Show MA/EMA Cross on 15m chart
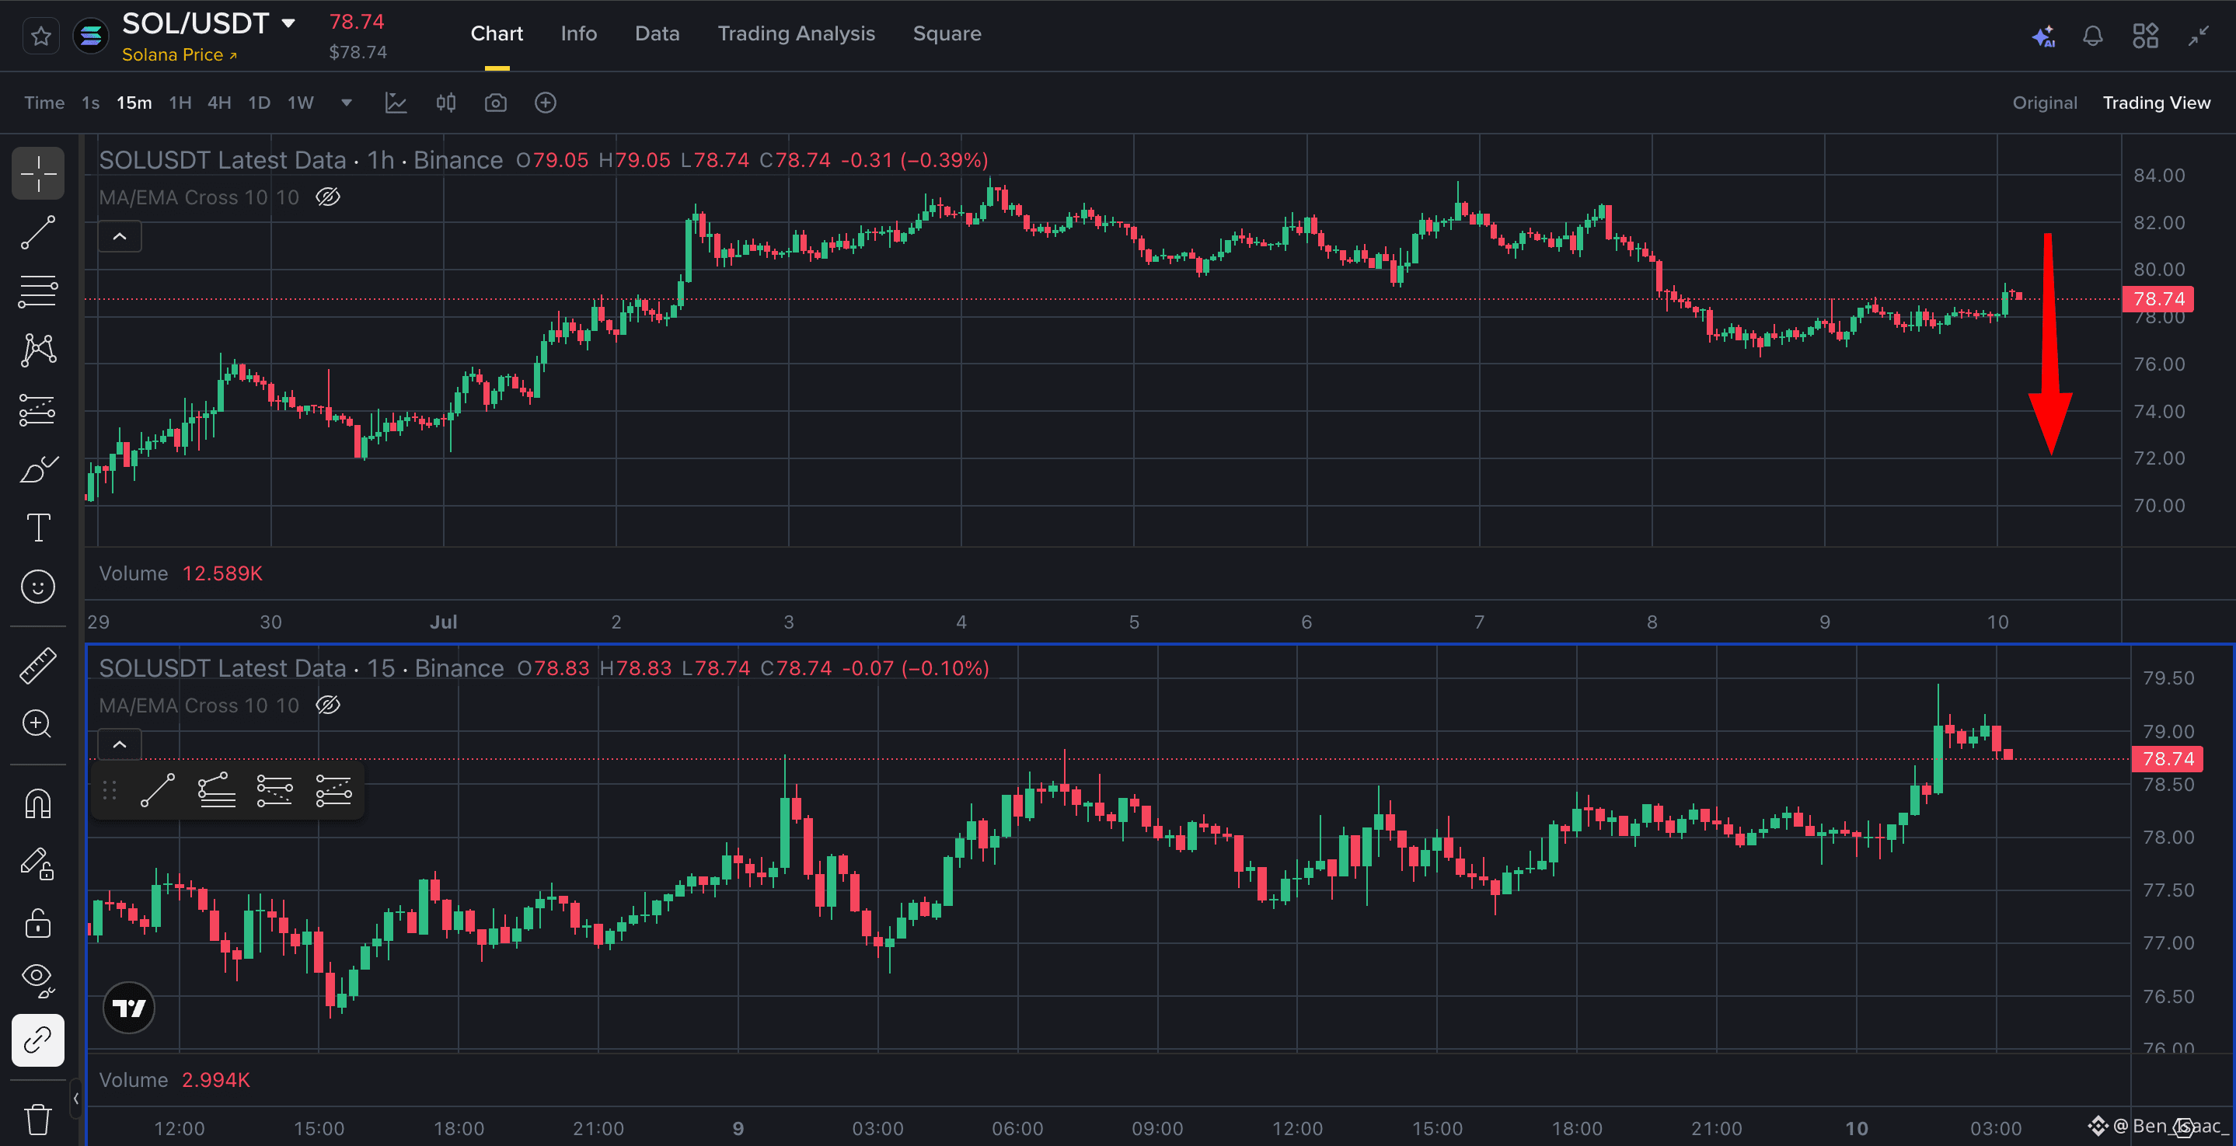Viewport: 2236px width, 1146px height. 327,705
